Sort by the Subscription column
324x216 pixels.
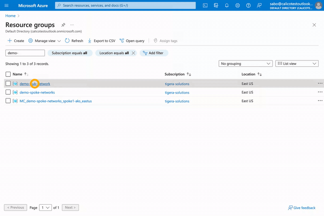click(x=178, y=74)
